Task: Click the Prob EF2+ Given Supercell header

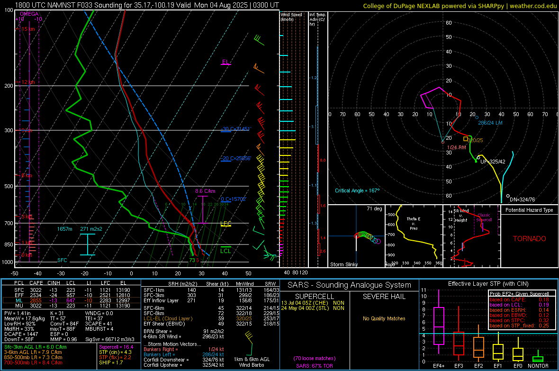Action: coord(519,294)
